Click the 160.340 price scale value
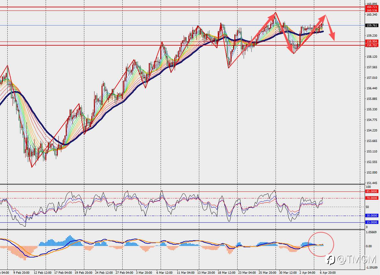380x275 pixels. tap(372, 15)
